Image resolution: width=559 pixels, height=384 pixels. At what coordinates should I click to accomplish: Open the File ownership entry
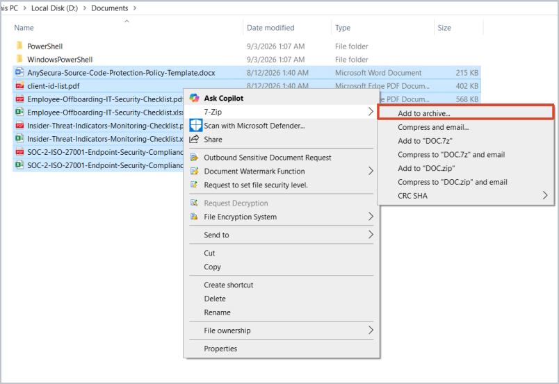click(282, 331)
